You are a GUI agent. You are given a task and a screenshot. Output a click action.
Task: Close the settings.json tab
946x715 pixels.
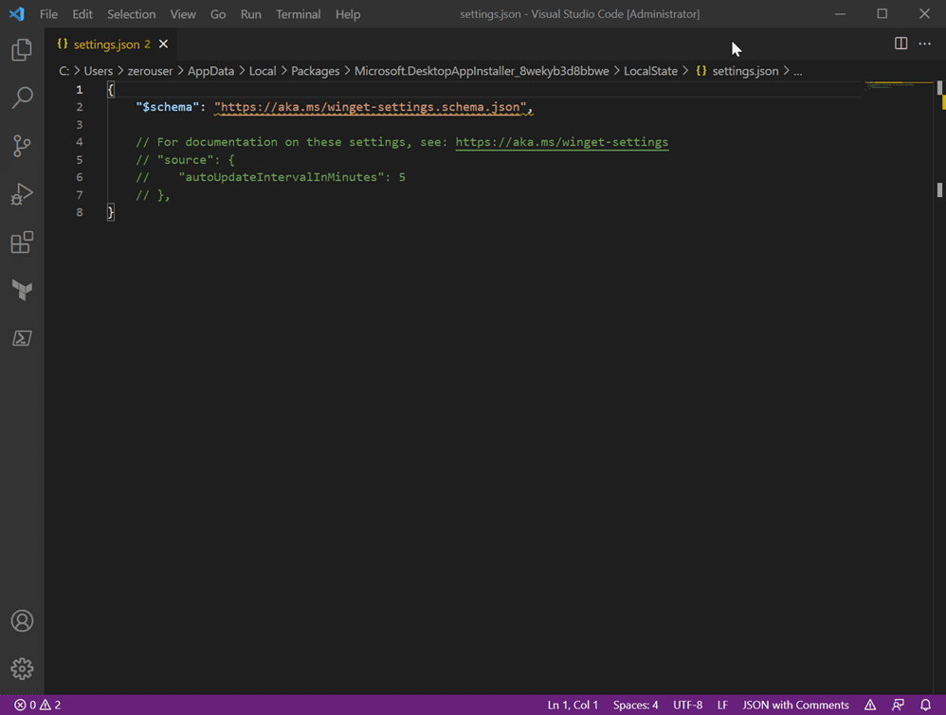pos(164,45)
